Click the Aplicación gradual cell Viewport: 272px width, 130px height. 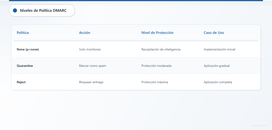(217, 66)
